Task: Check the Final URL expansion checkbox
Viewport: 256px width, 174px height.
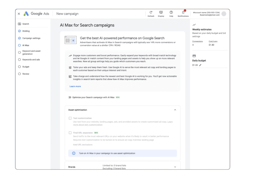Action: click(x=70, y=133)
